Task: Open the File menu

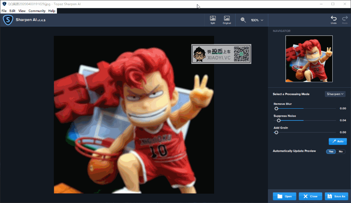Action: [x=4, y=11]
